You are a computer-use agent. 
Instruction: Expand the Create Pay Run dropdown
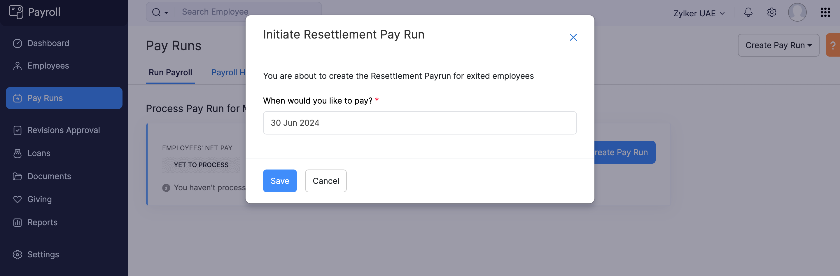778,45
